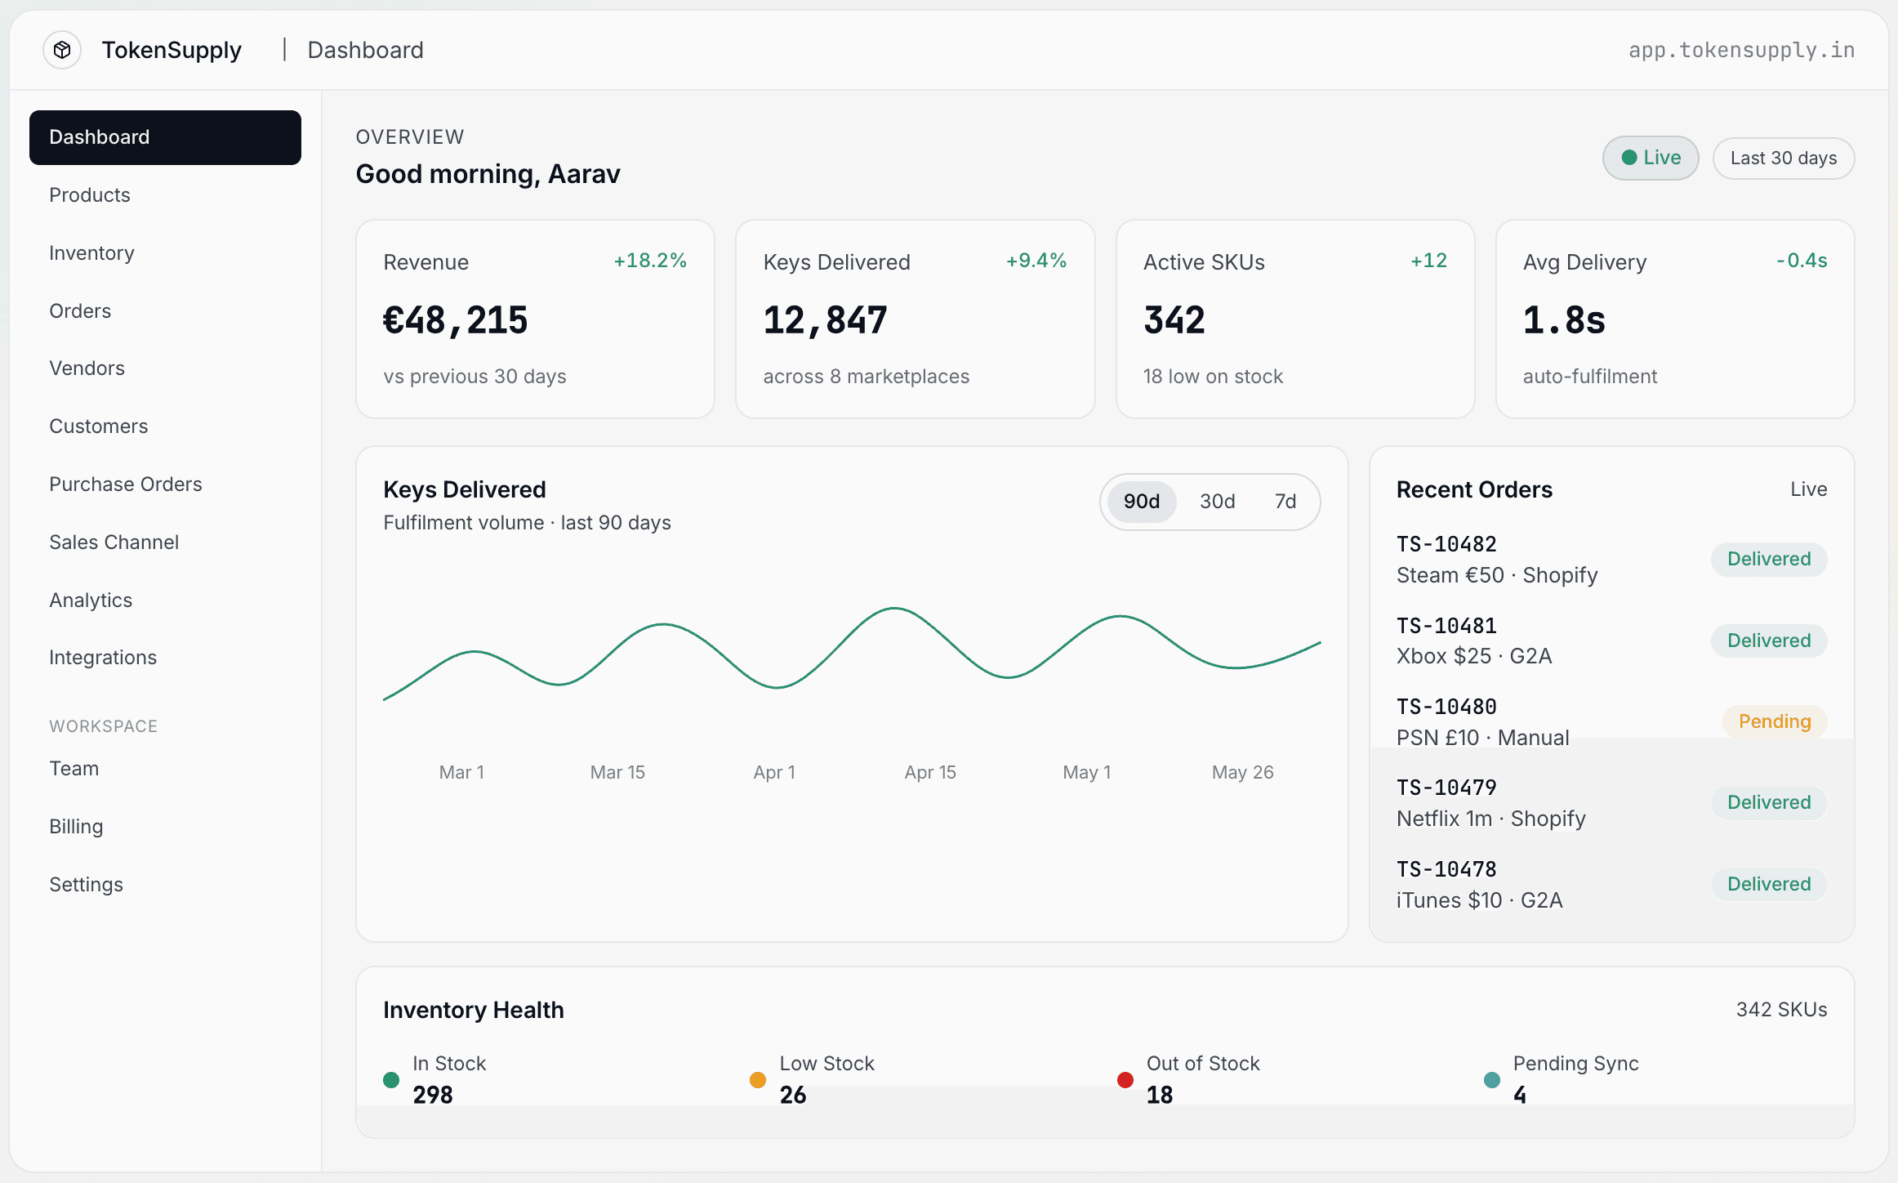Click the teal Pending Sync dot

[1492, 1079]
